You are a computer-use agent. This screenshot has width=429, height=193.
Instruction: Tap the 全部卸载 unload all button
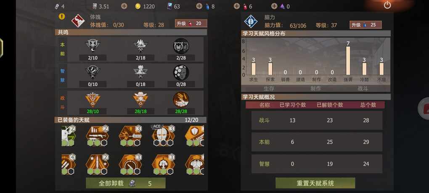pos(126,183)
